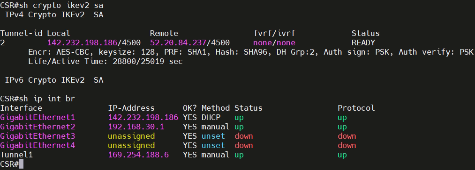Click the READY status text

[x=363, y=43]
